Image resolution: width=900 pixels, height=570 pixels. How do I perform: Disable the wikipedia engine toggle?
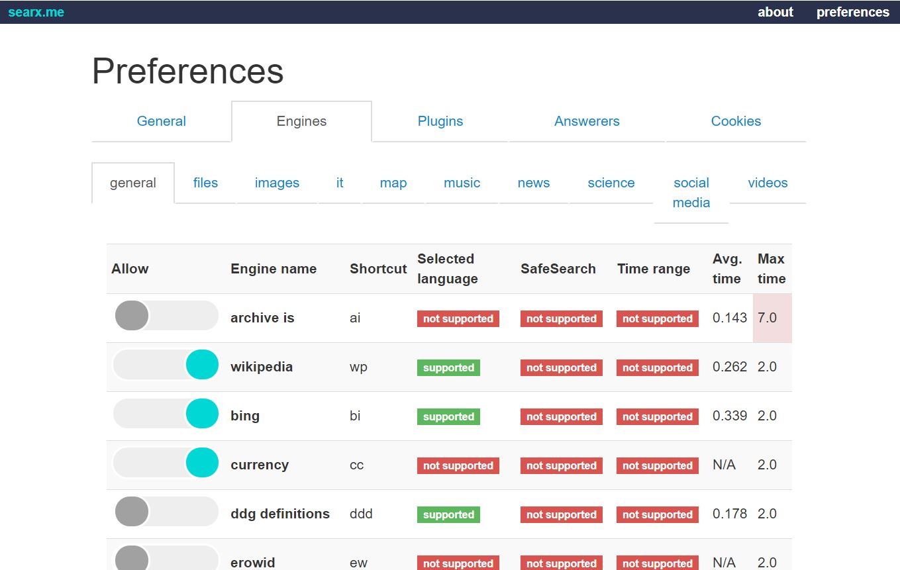click(166, 365)
